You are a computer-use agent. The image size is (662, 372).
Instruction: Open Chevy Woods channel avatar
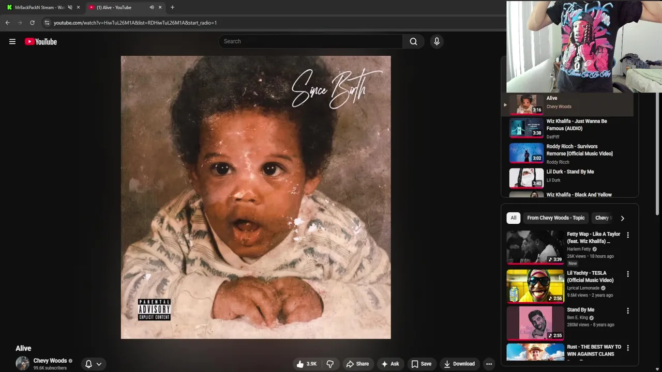(22, 363)
